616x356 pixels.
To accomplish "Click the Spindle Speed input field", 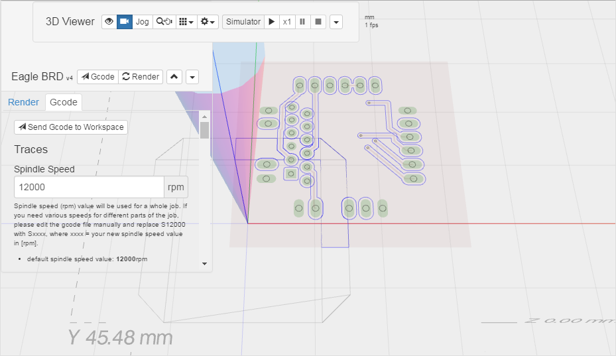I will click(89, 187).
